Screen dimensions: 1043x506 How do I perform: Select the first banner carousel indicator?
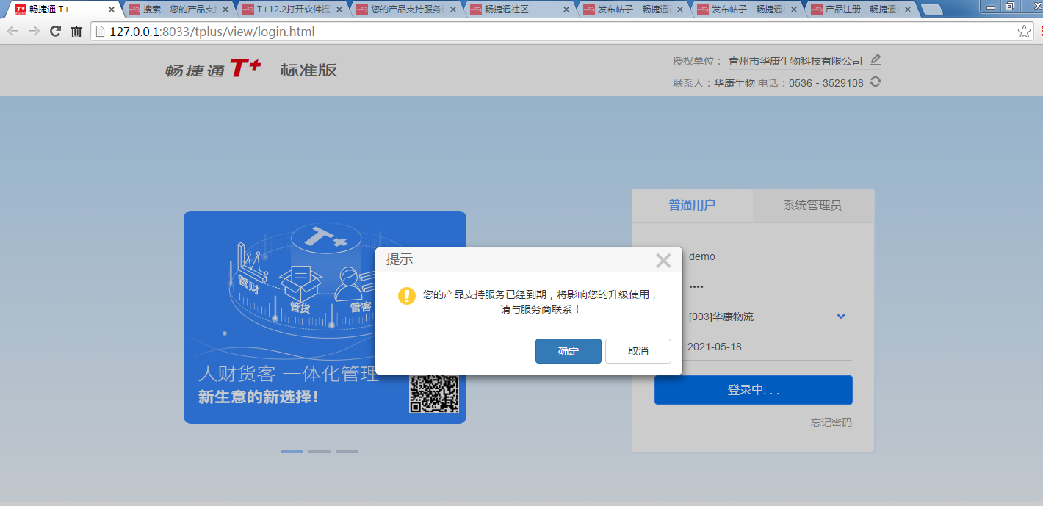pos(292,452)
